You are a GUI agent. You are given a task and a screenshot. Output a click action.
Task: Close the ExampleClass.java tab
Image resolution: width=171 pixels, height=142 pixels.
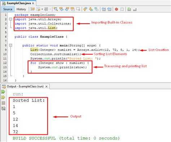33,3
